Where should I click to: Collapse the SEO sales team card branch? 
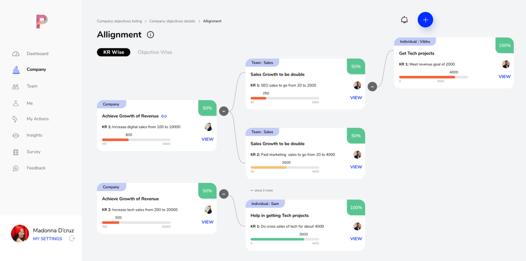point(372,86)
